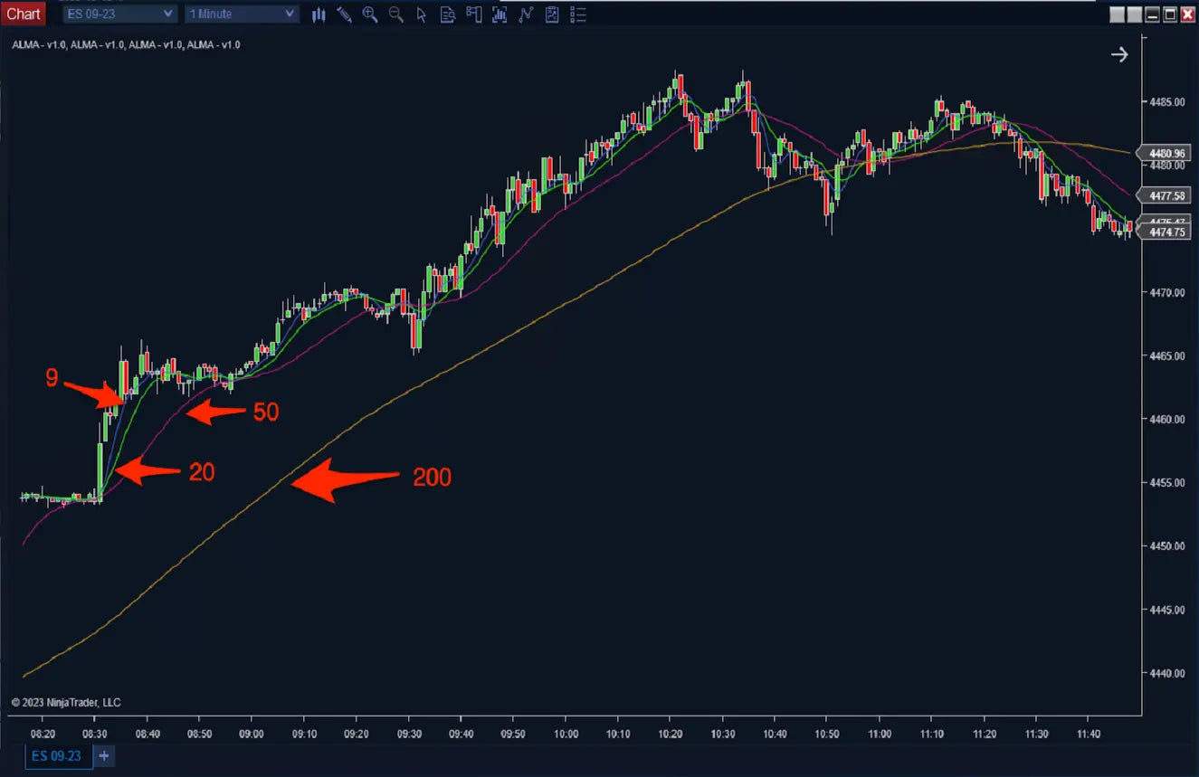Select the drawing tools pencil icon
The height and width of the screenshot is (777, 1199).
pos(344,14)
